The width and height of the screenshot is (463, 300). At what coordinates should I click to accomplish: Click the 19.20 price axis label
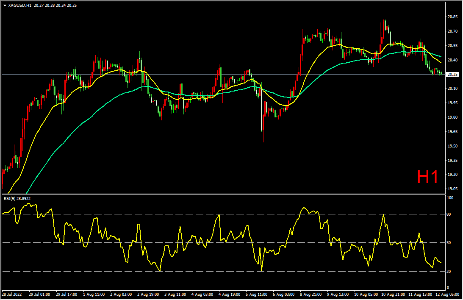pyautogui.click(x=453, y=175)
